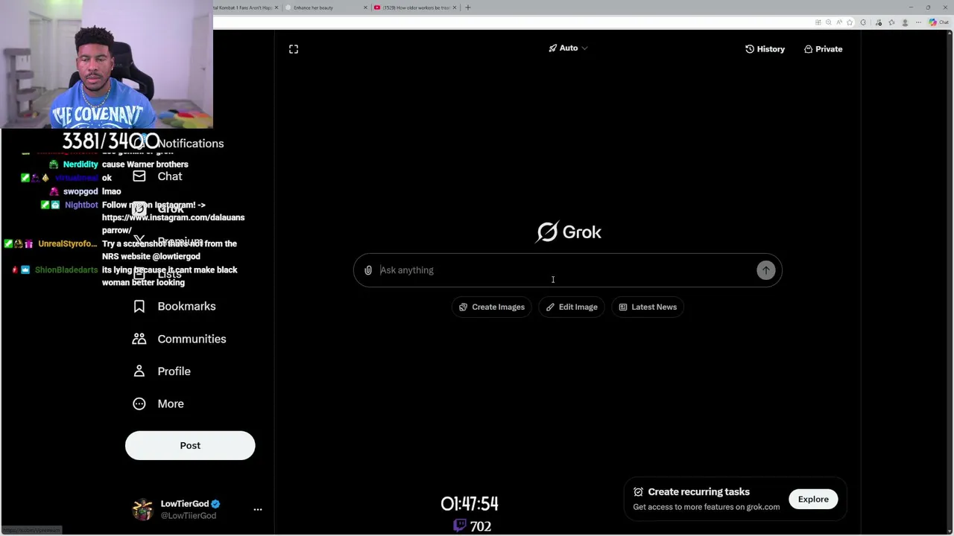Screen dimensions: 954x536
Task: Choose the Edit Image suggestion
Action: coord(572,307)
